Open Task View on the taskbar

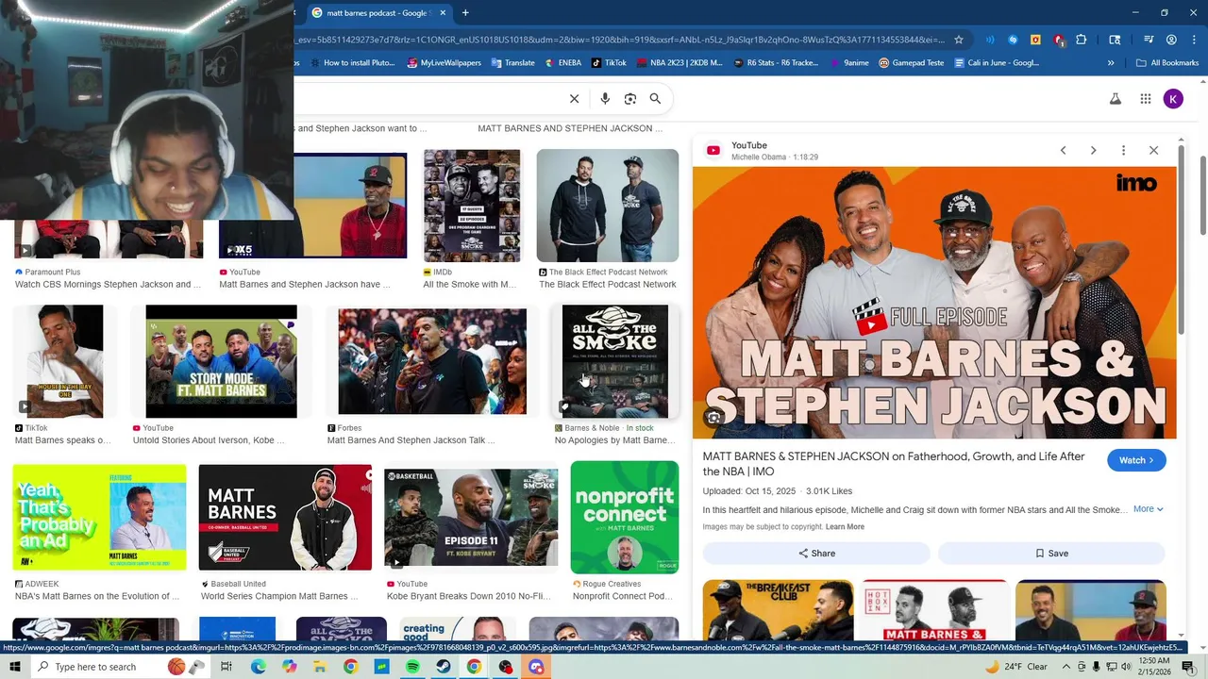pos(226,667)
